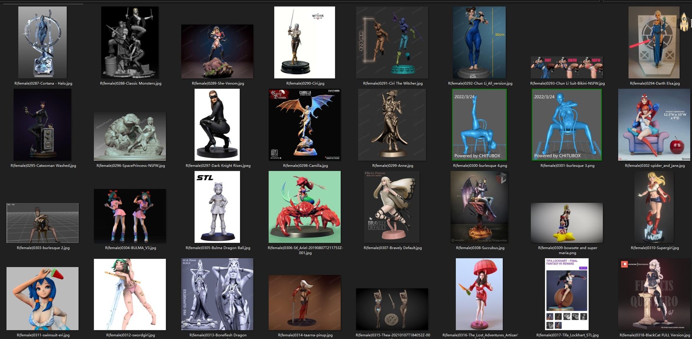692x339 pixels.
Task: Click filename label R(female)0290-Ciri.jpg
Action: [305, 84]
